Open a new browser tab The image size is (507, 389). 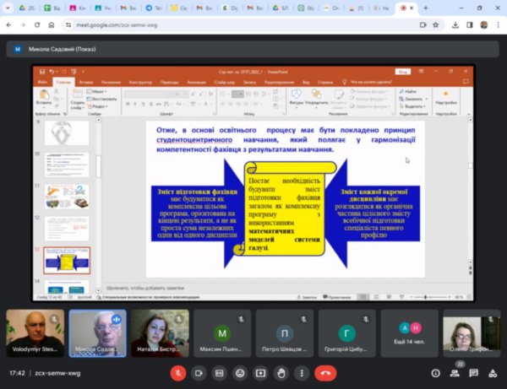426,8
